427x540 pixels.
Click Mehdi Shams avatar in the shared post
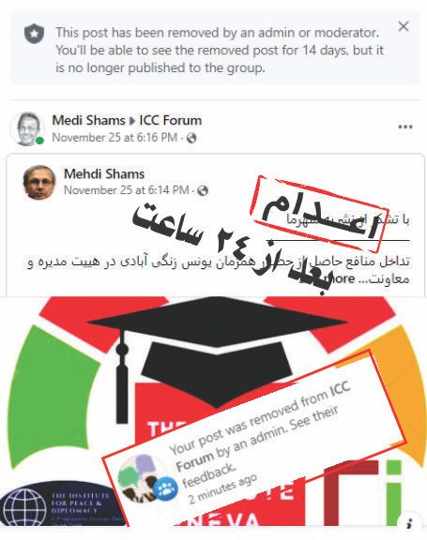coord(38,183)
